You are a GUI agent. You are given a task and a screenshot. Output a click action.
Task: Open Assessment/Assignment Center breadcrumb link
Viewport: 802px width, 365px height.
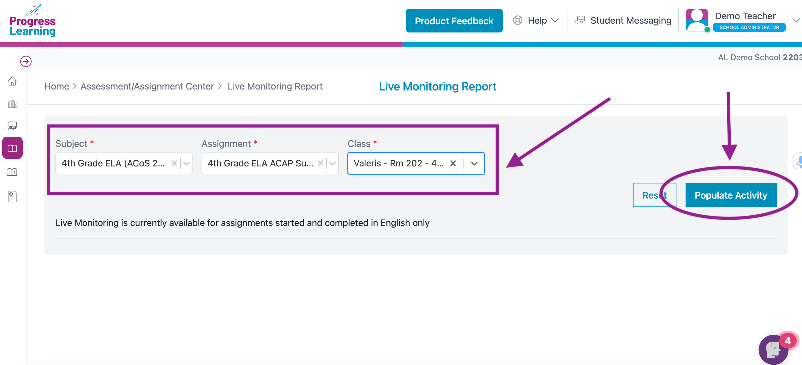147,86
